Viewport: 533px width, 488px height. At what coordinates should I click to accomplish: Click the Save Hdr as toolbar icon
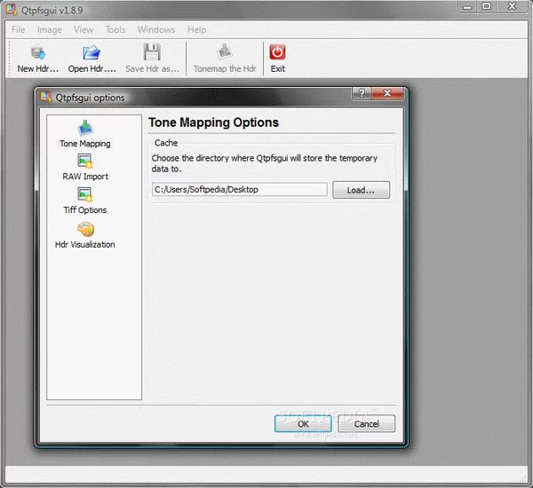click(x=152, y=53)
